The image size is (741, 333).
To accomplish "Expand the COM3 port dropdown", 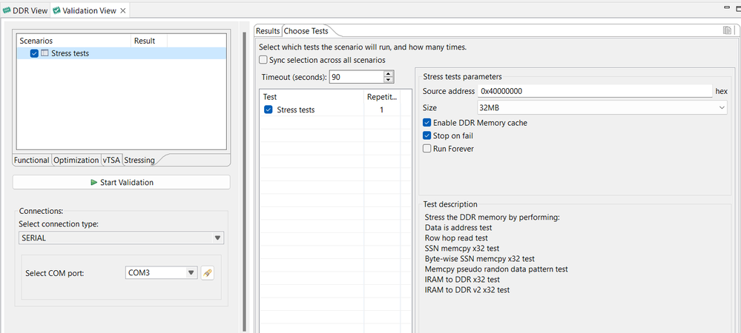I will pos(162,273).
